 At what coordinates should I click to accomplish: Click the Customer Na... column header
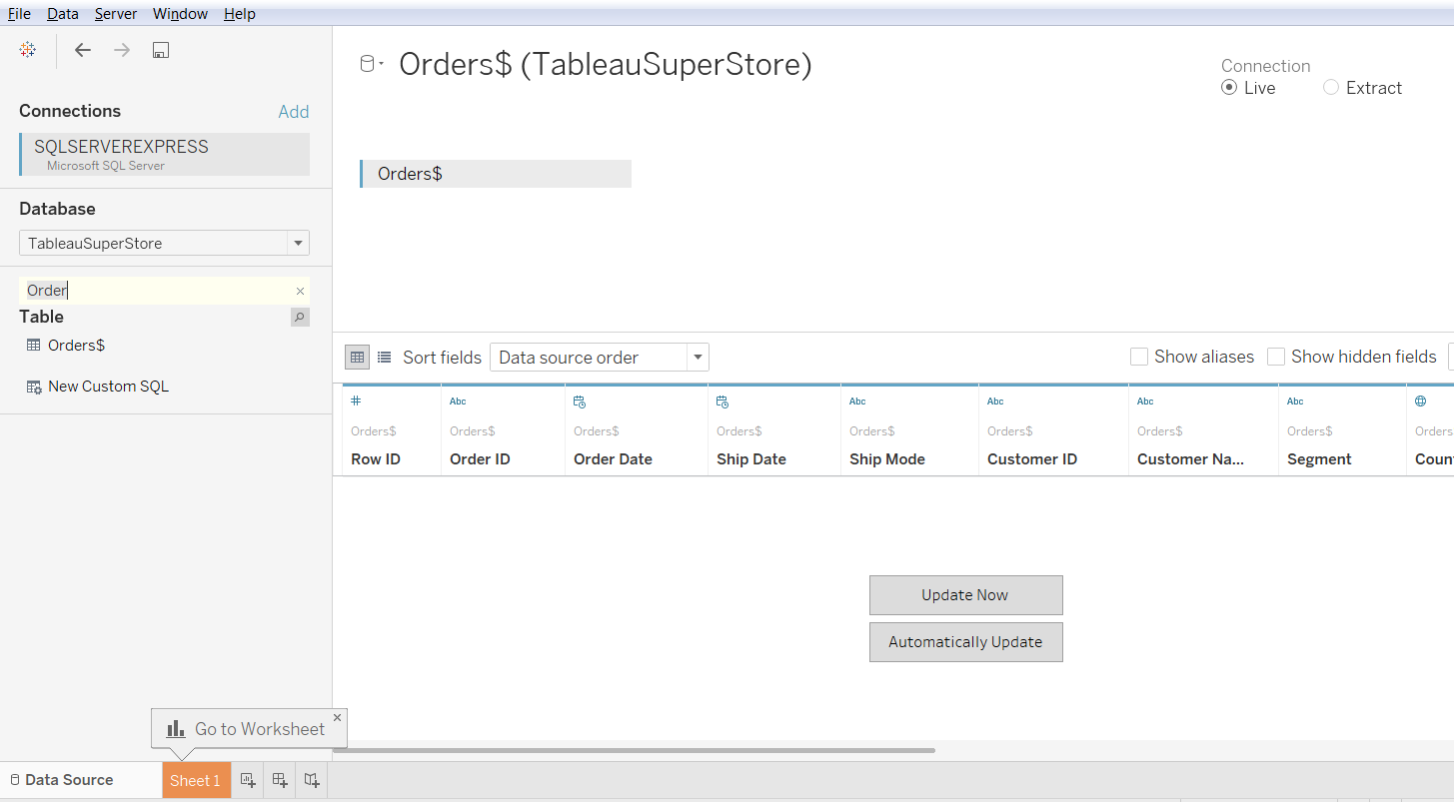coord(1191,459)
